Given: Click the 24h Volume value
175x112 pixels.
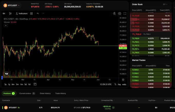Looking at the screenshot, I should [x=73, y=7].
